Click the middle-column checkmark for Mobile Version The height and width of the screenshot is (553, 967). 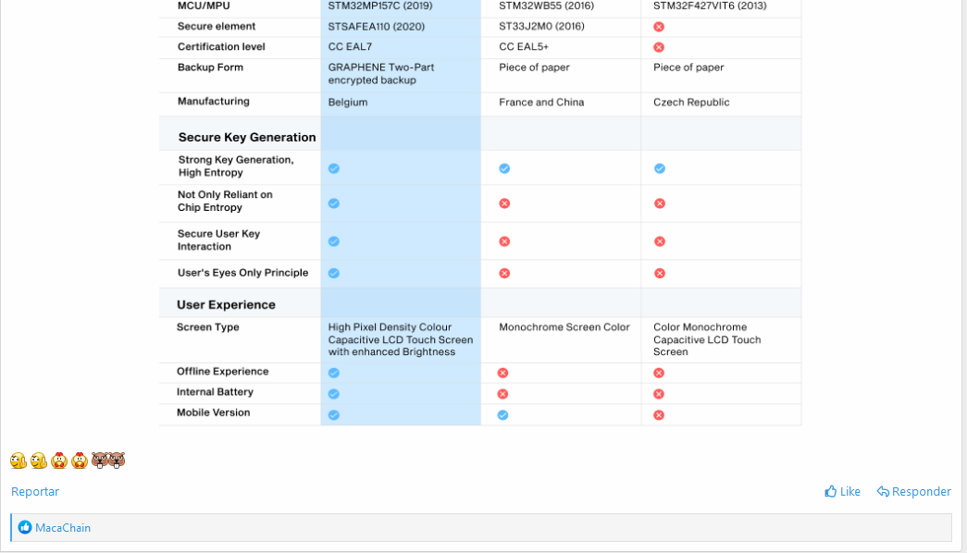(x=502, y=415)
